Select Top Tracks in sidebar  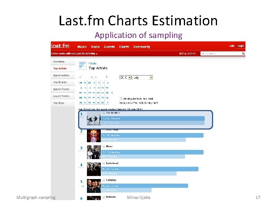(x=63, y=82)
